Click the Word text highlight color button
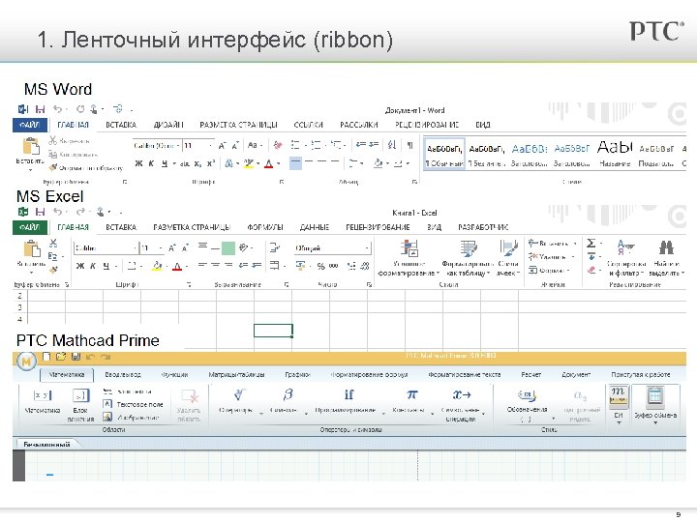The height and width of the screenshot is (522, 697). point(249,163)
